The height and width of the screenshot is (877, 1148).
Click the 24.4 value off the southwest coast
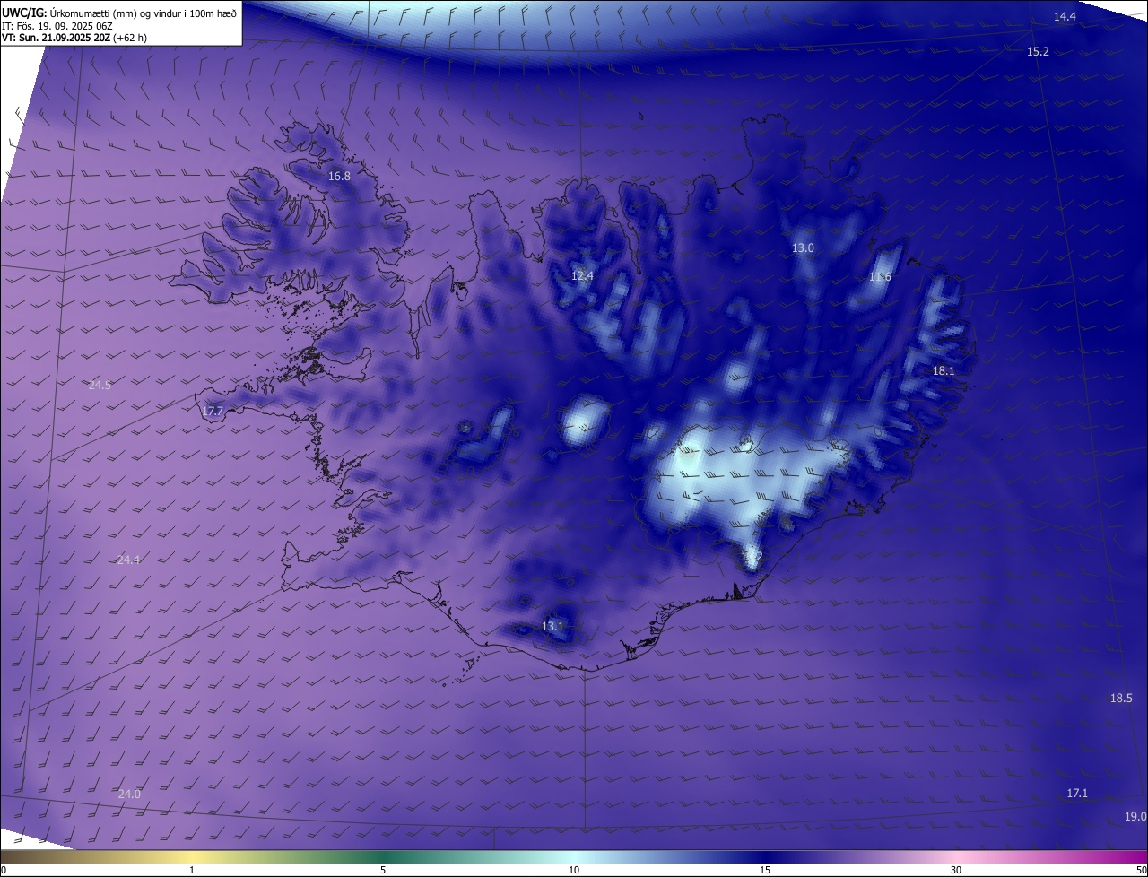[128, 560]
